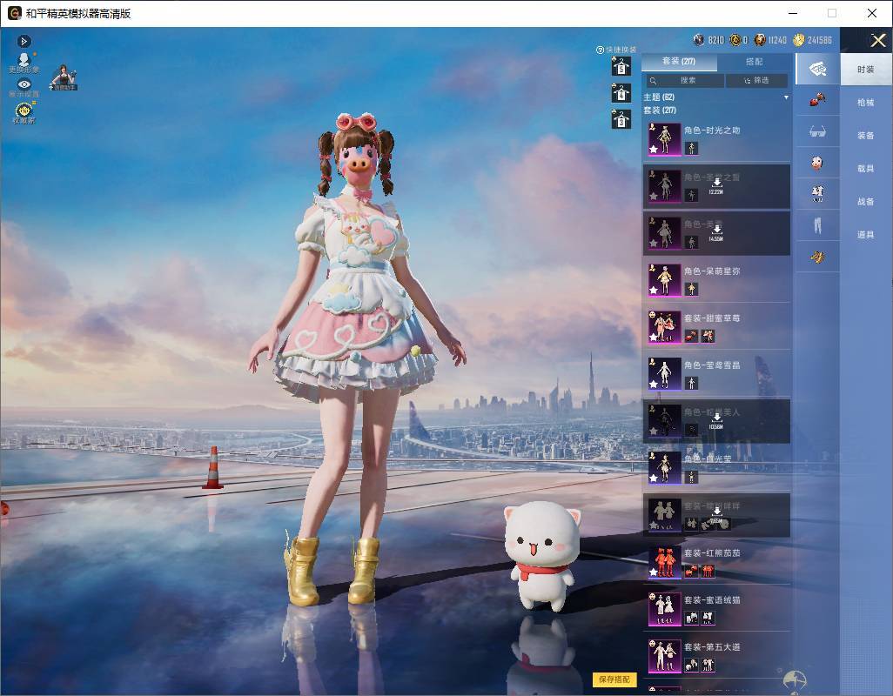Switch to quick outfit preset 5
The width and height of the screenshot is (893, 696).
[x=621, y=67]
